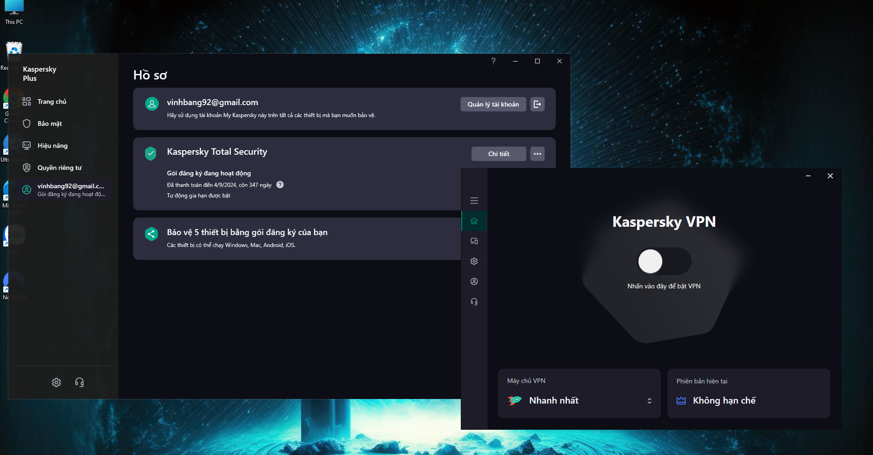Open the VPN hamburger menu
This screenshot has width=873, height=455.
(x=474, y=201)
